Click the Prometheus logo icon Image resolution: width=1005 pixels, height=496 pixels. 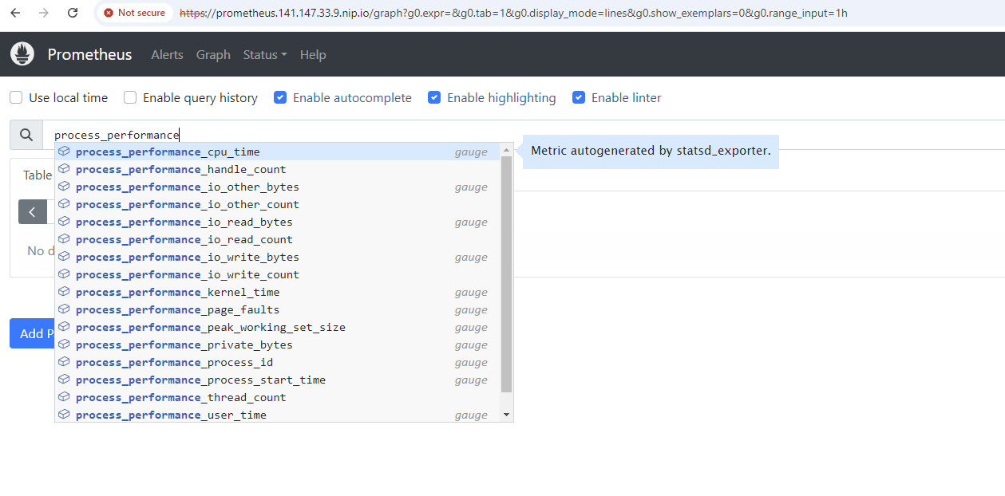22,53
